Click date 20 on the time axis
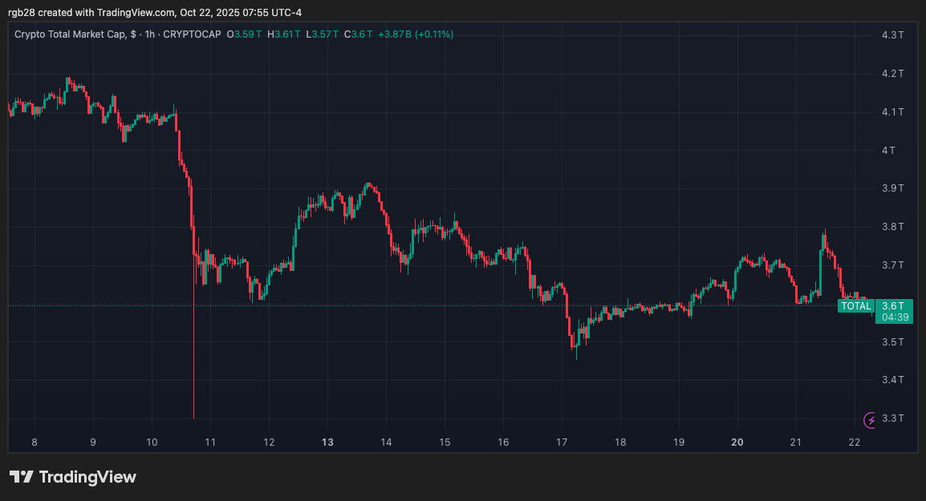Screen dimensions: 926x501 click(737, 442)
